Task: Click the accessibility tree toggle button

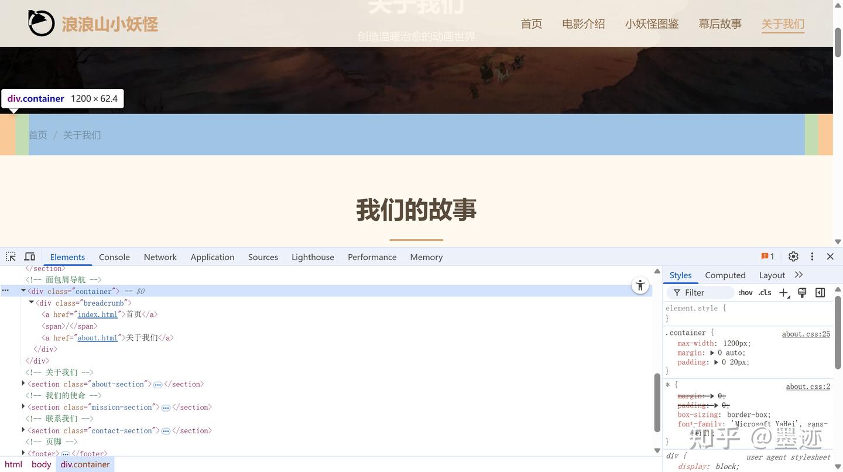Action: coord(640,285)
